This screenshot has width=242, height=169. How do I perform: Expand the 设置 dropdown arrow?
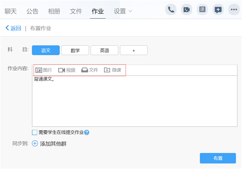131,11
